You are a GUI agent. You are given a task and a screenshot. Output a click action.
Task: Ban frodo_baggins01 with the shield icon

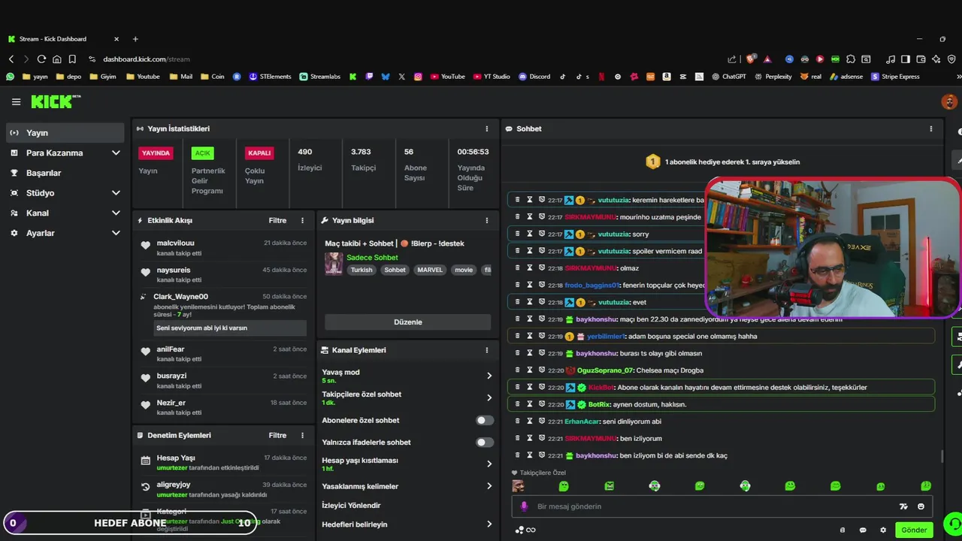541,285
